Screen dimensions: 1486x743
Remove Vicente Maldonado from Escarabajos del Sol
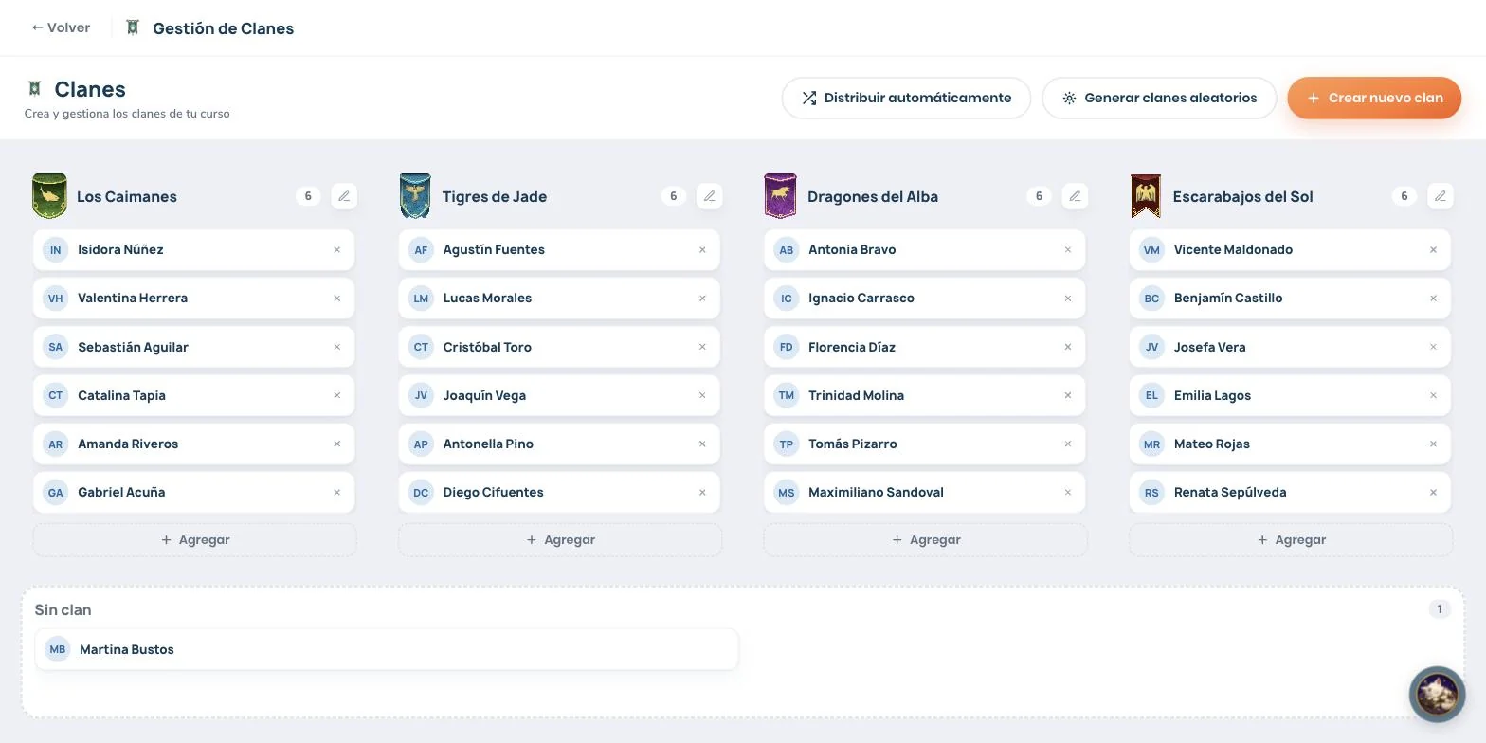point(1433,250)
